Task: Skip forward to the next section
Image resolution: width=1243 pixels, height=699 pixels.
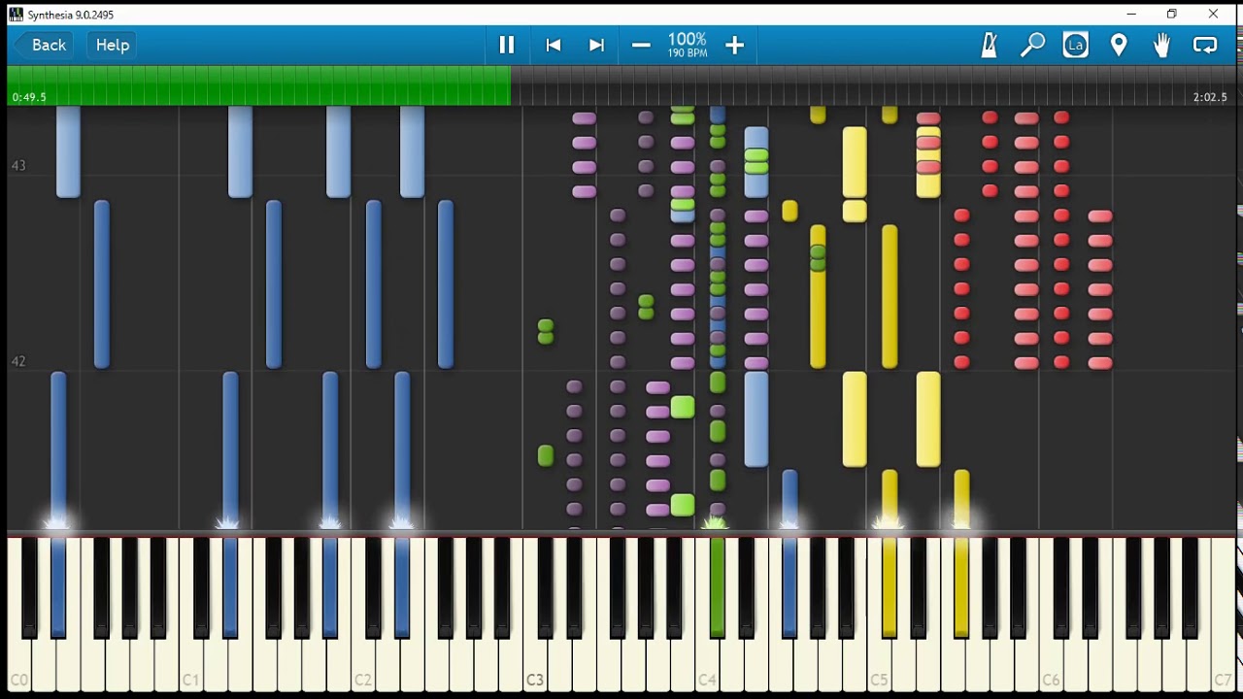Action: pyautogui.click(x=597, y=45)
